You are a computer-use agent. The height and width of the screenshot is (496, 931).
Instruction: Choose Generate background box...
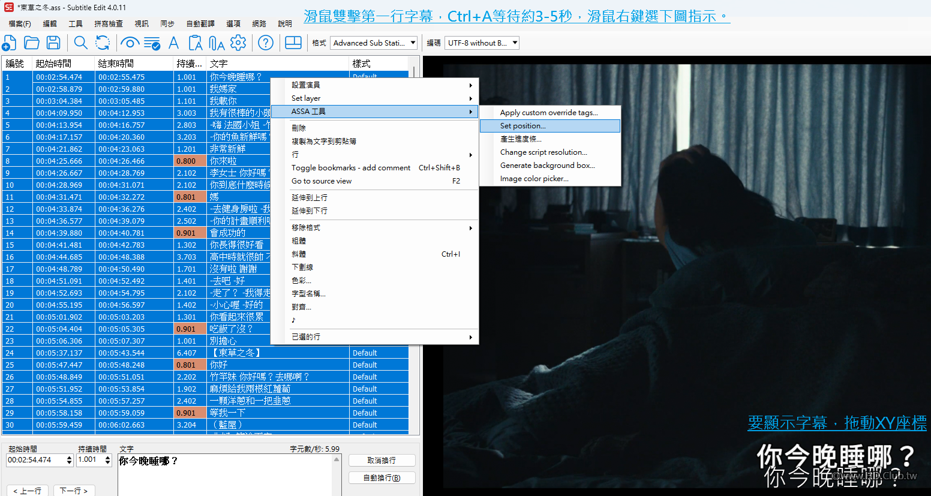(x=550, y=166)
